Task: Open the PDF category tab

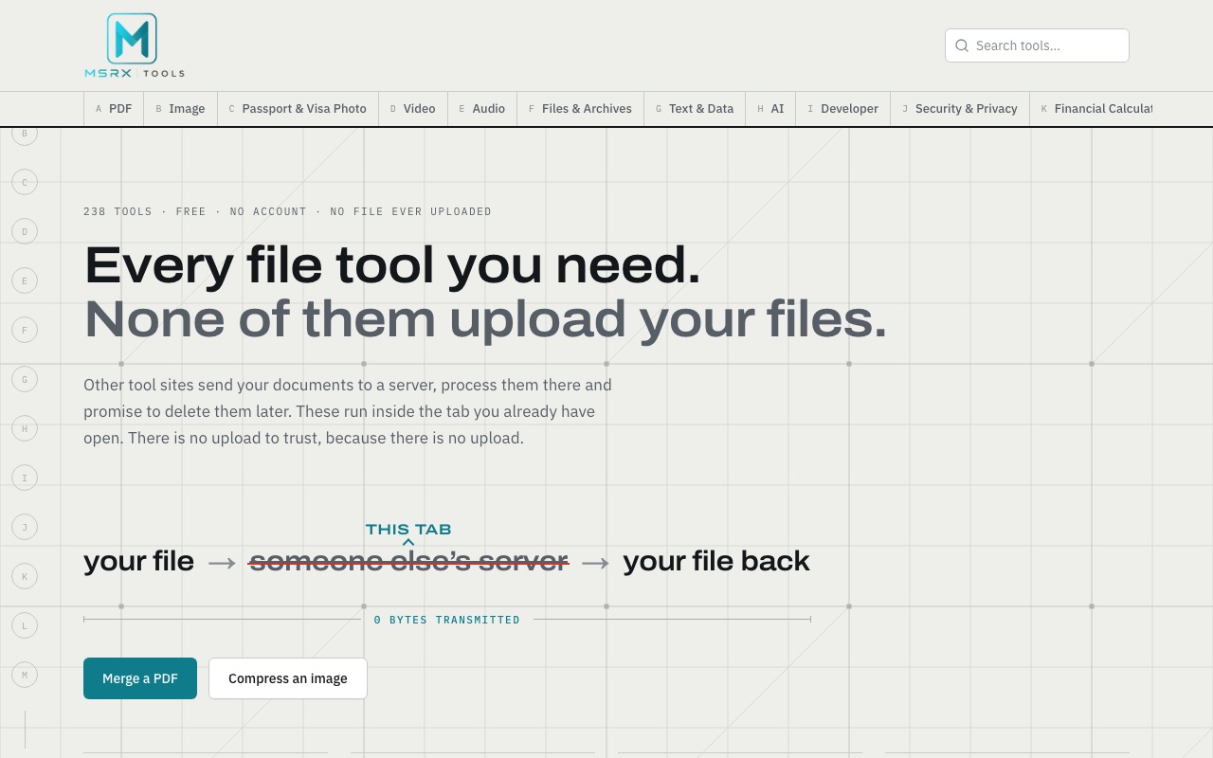Action: point(114,109)
